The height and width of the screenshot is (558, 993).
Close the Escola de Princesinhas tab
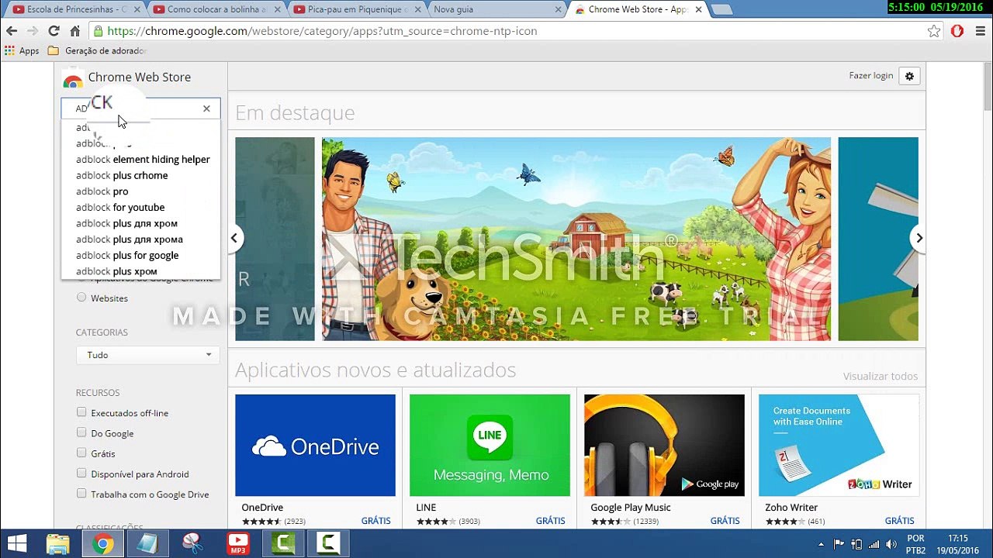coord(137,10)
